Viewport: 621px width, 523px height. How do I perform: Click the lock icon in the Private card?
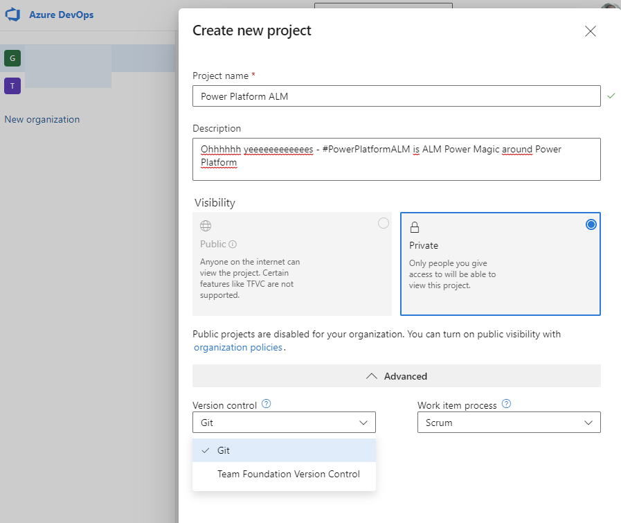click(415, 225)
